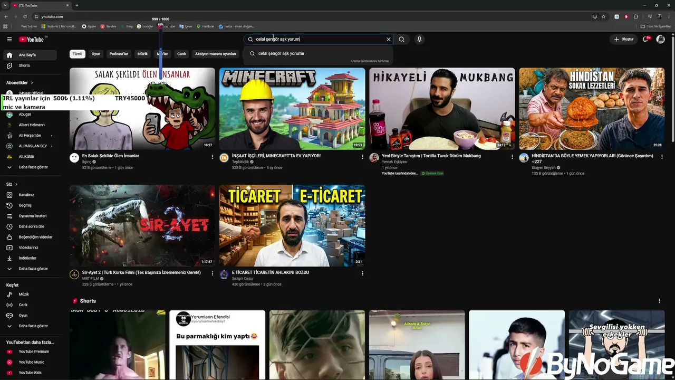Open Canlı under Keşfet
The width and height of the screenshot is (675, 380).
30,305
